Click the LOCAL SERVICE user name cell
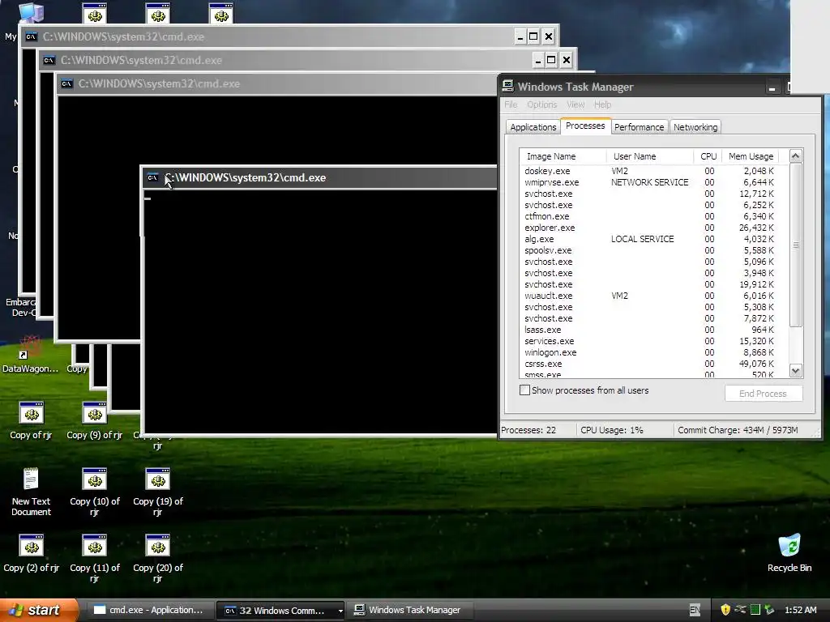 pos(642,239)
